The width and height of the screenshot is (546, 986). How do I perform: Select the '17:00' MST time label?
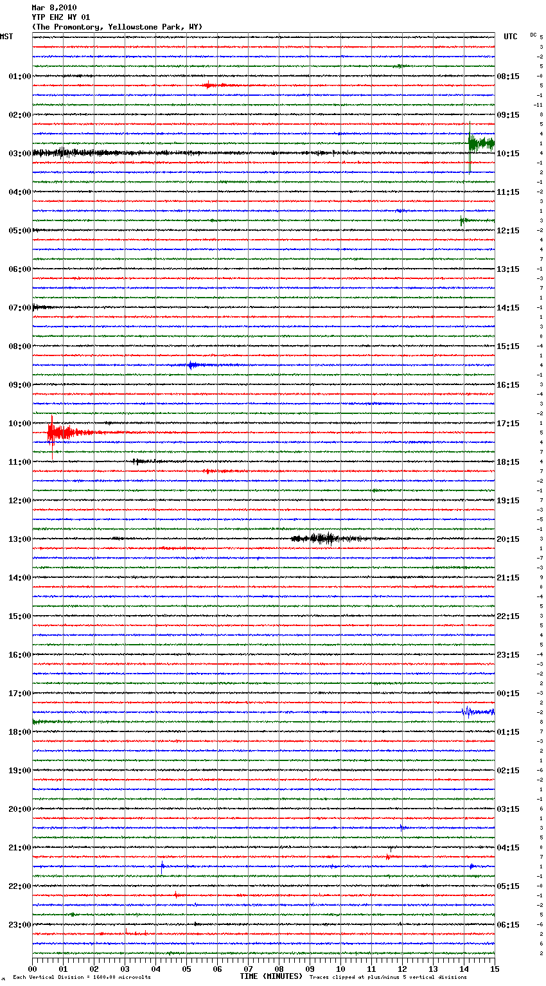tap(20, 694)
